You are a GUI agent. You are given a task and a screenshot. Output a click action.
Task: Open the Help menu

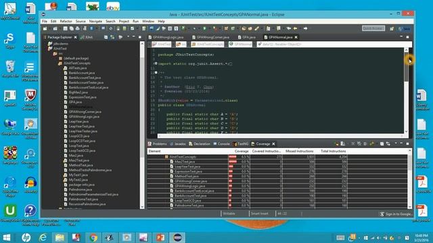tap(161, 21)
